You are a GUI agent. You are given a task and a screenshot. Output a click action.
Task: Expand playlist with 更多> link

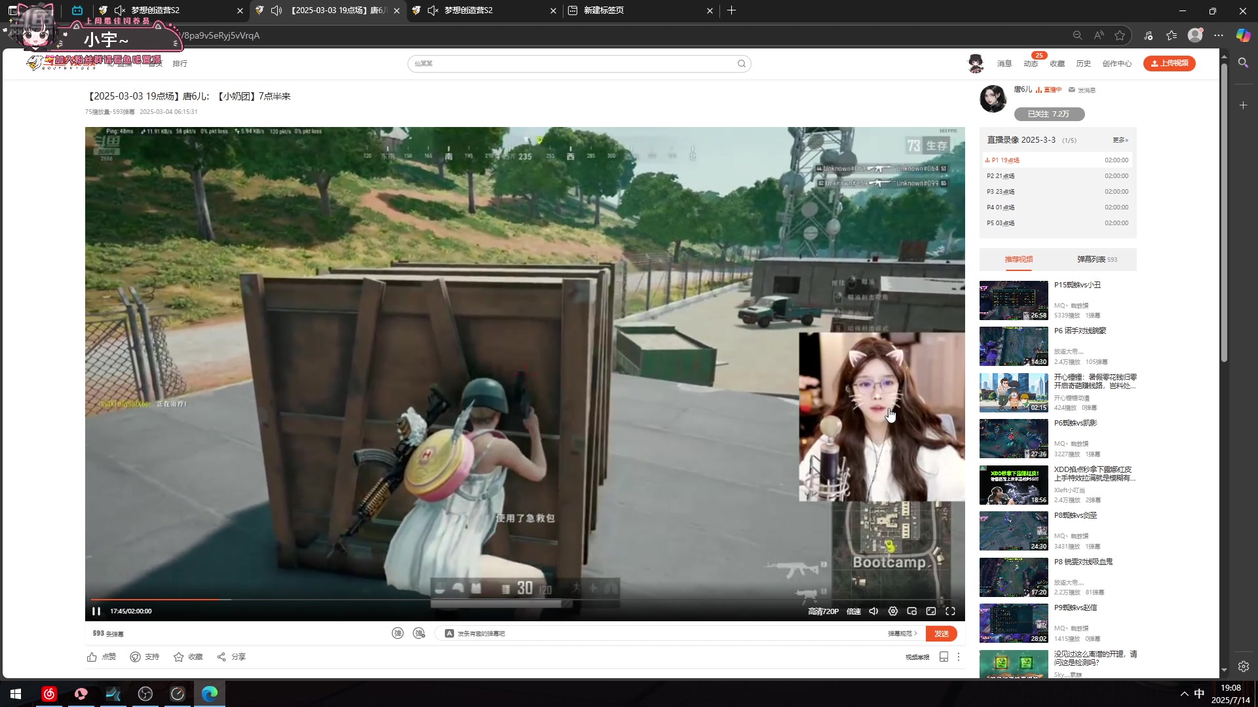tap(1120, 140)
